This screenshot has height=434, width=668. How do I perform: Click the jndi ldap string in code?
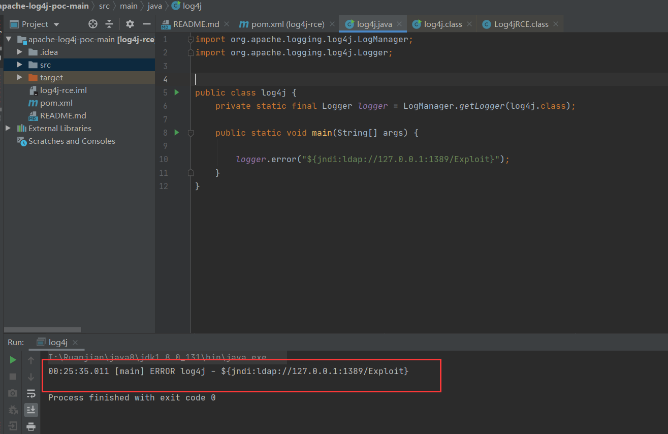point(400,159)
